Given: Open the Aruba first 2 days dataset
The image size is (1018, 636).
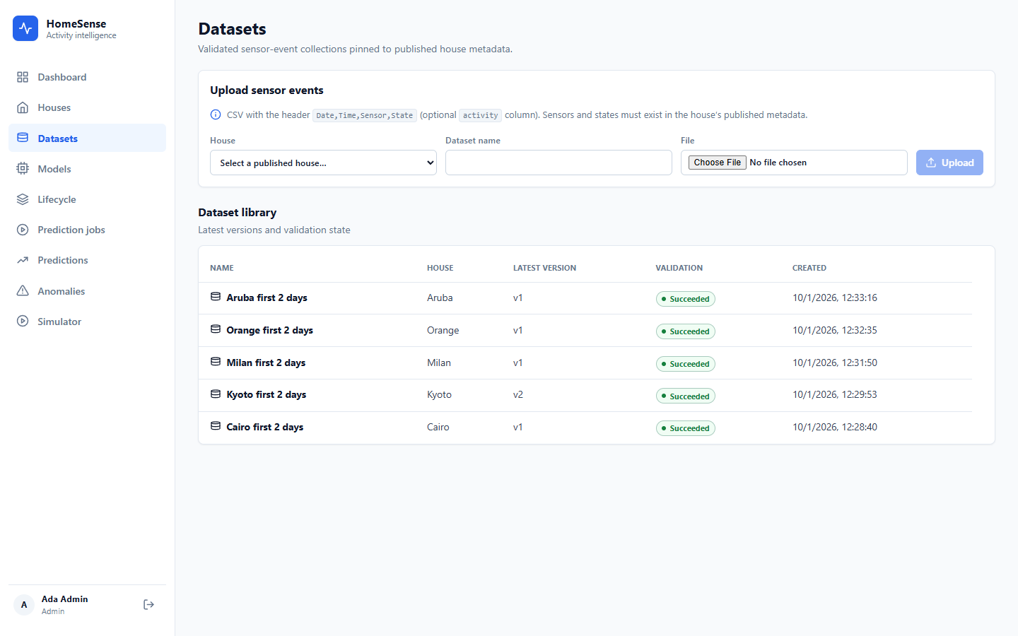Looking at the screenshot, I should pos(267,298).
